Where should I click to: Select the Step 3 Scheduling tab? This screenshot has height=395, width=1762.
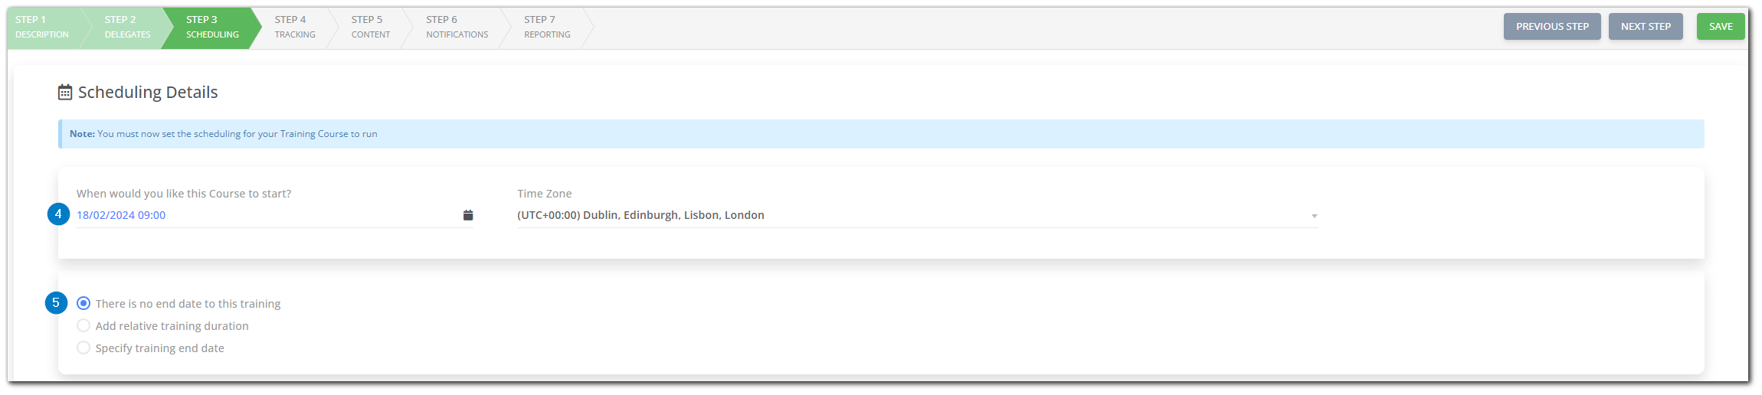coord(212,28)
